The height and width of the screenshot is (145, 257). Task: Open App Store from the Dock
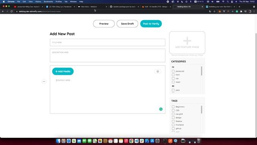(x=152, y=141)
